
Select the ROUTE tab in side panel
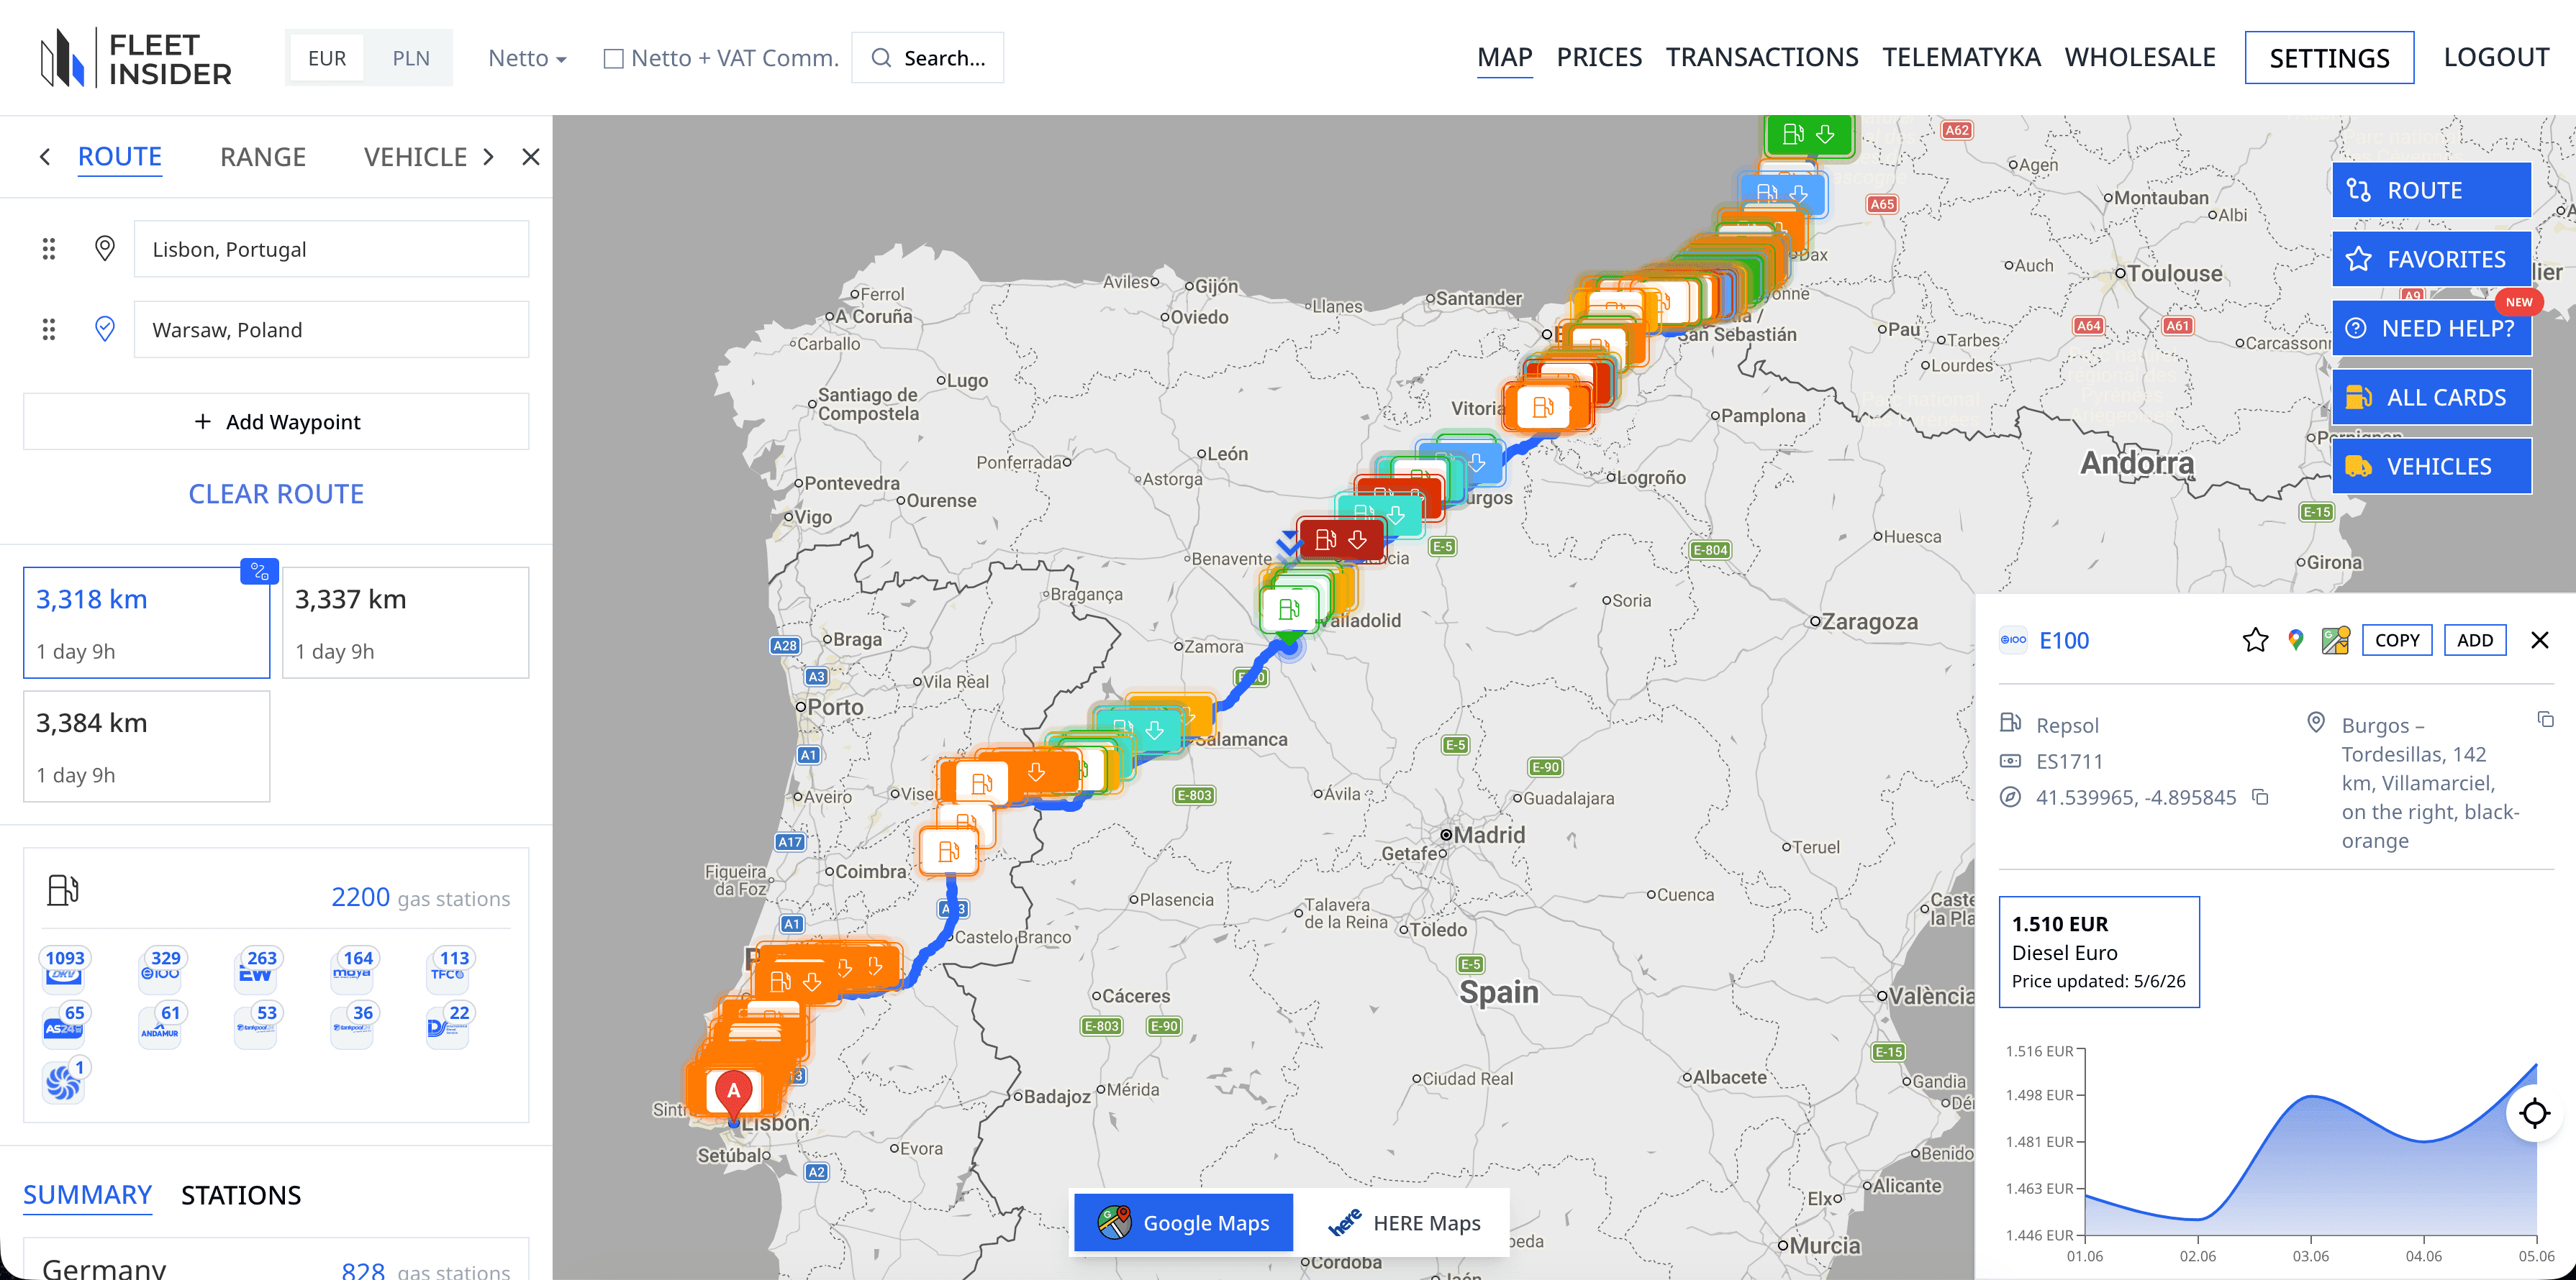coord(120,157)
